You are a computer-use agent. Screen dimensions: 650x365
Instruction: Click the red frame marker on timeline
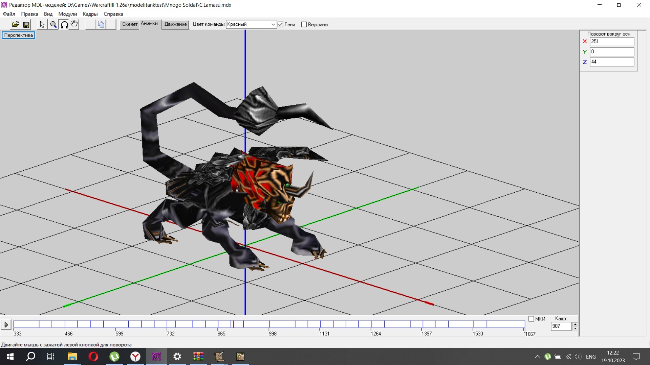(x=233, y=324)
